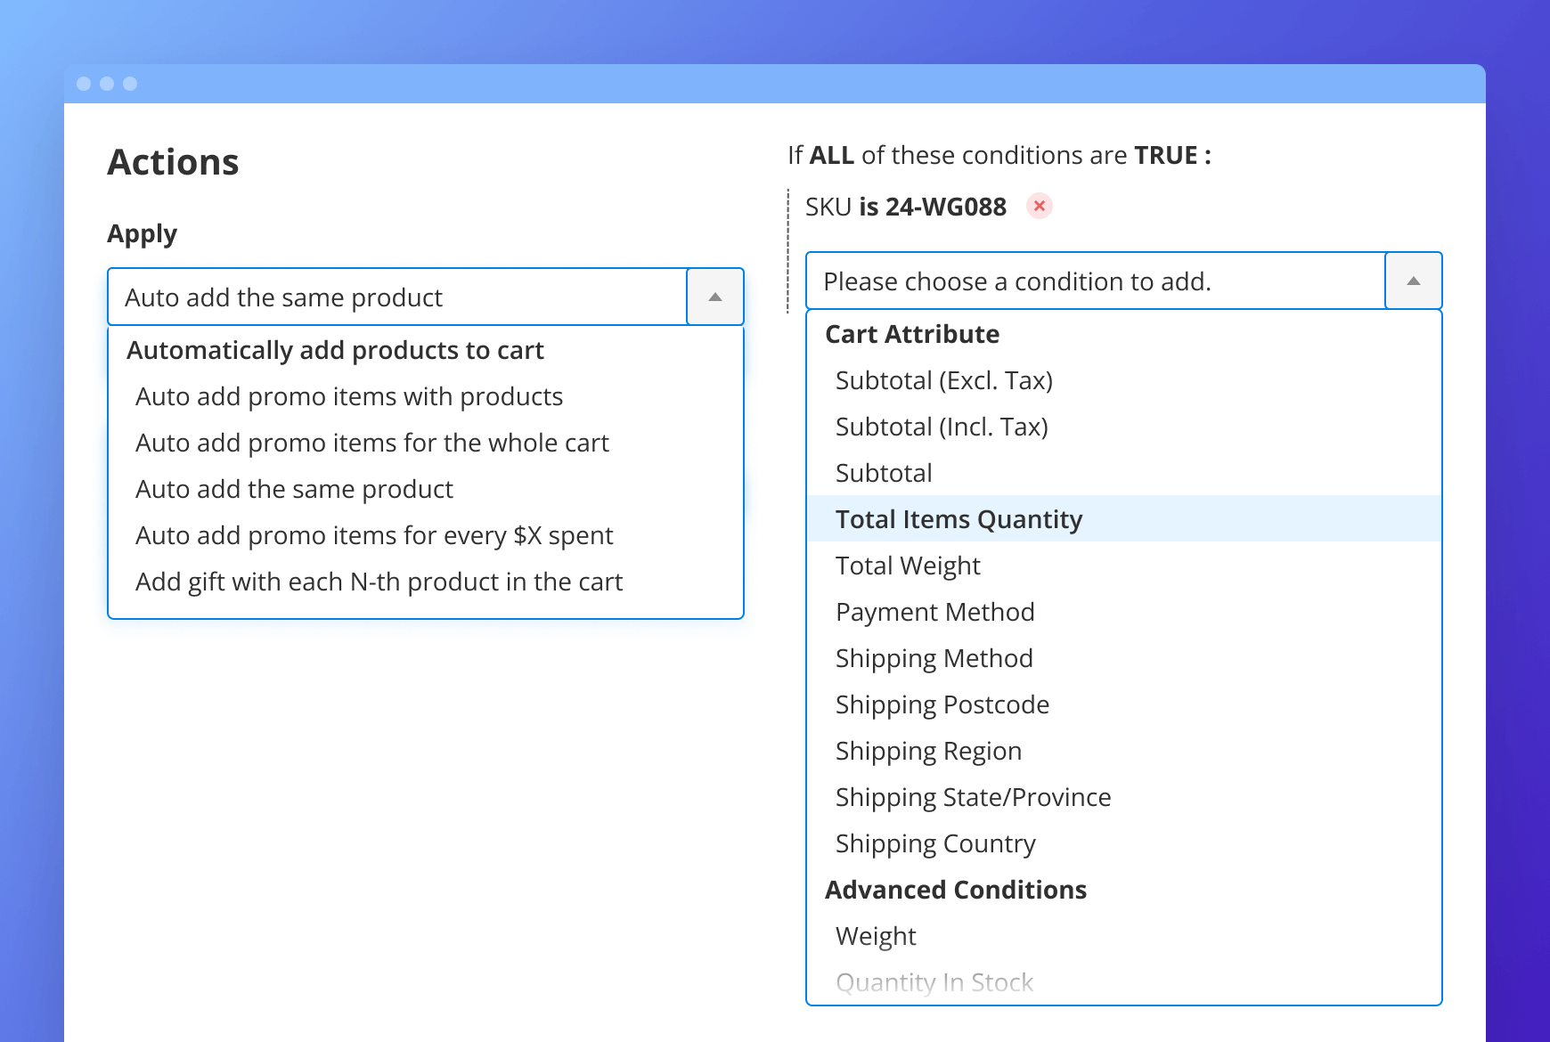Click the 'Cart Attribute' group header
This screenshot has height=1042, width=1550.
(911, 334)
